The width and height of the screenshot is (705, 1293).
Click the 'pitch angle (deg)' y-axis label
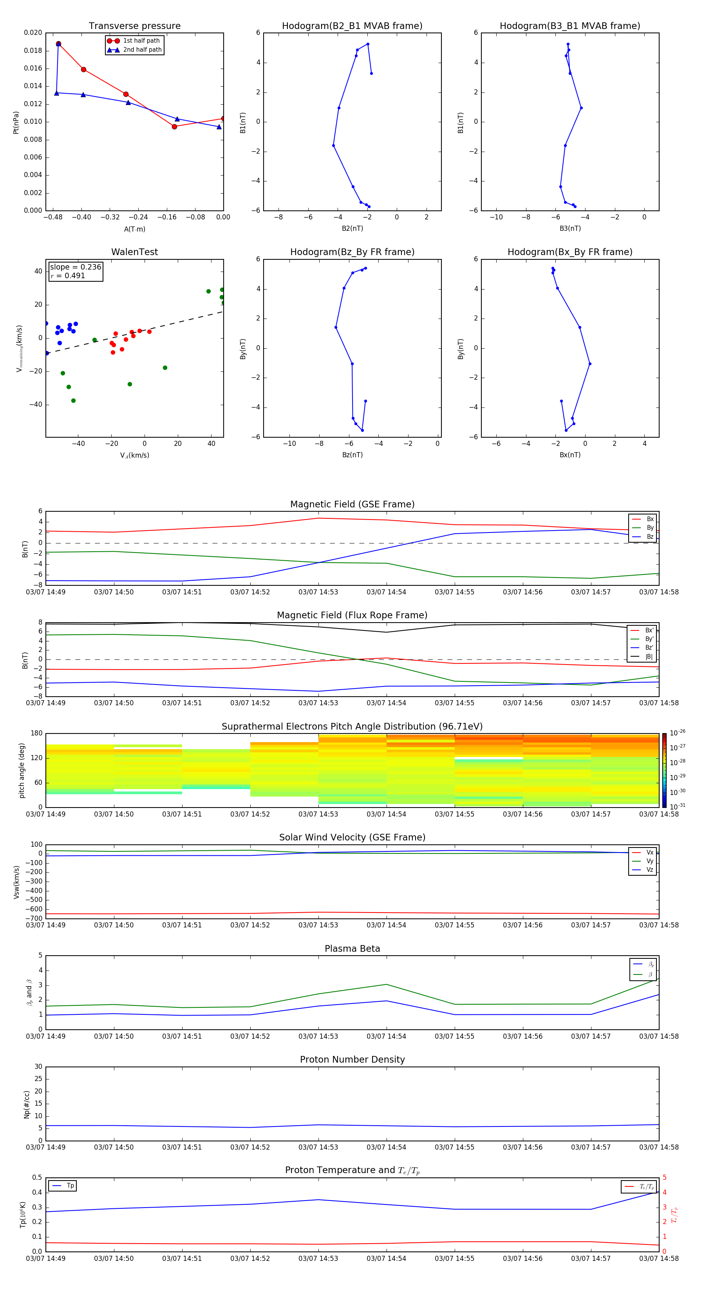(22, 770)
